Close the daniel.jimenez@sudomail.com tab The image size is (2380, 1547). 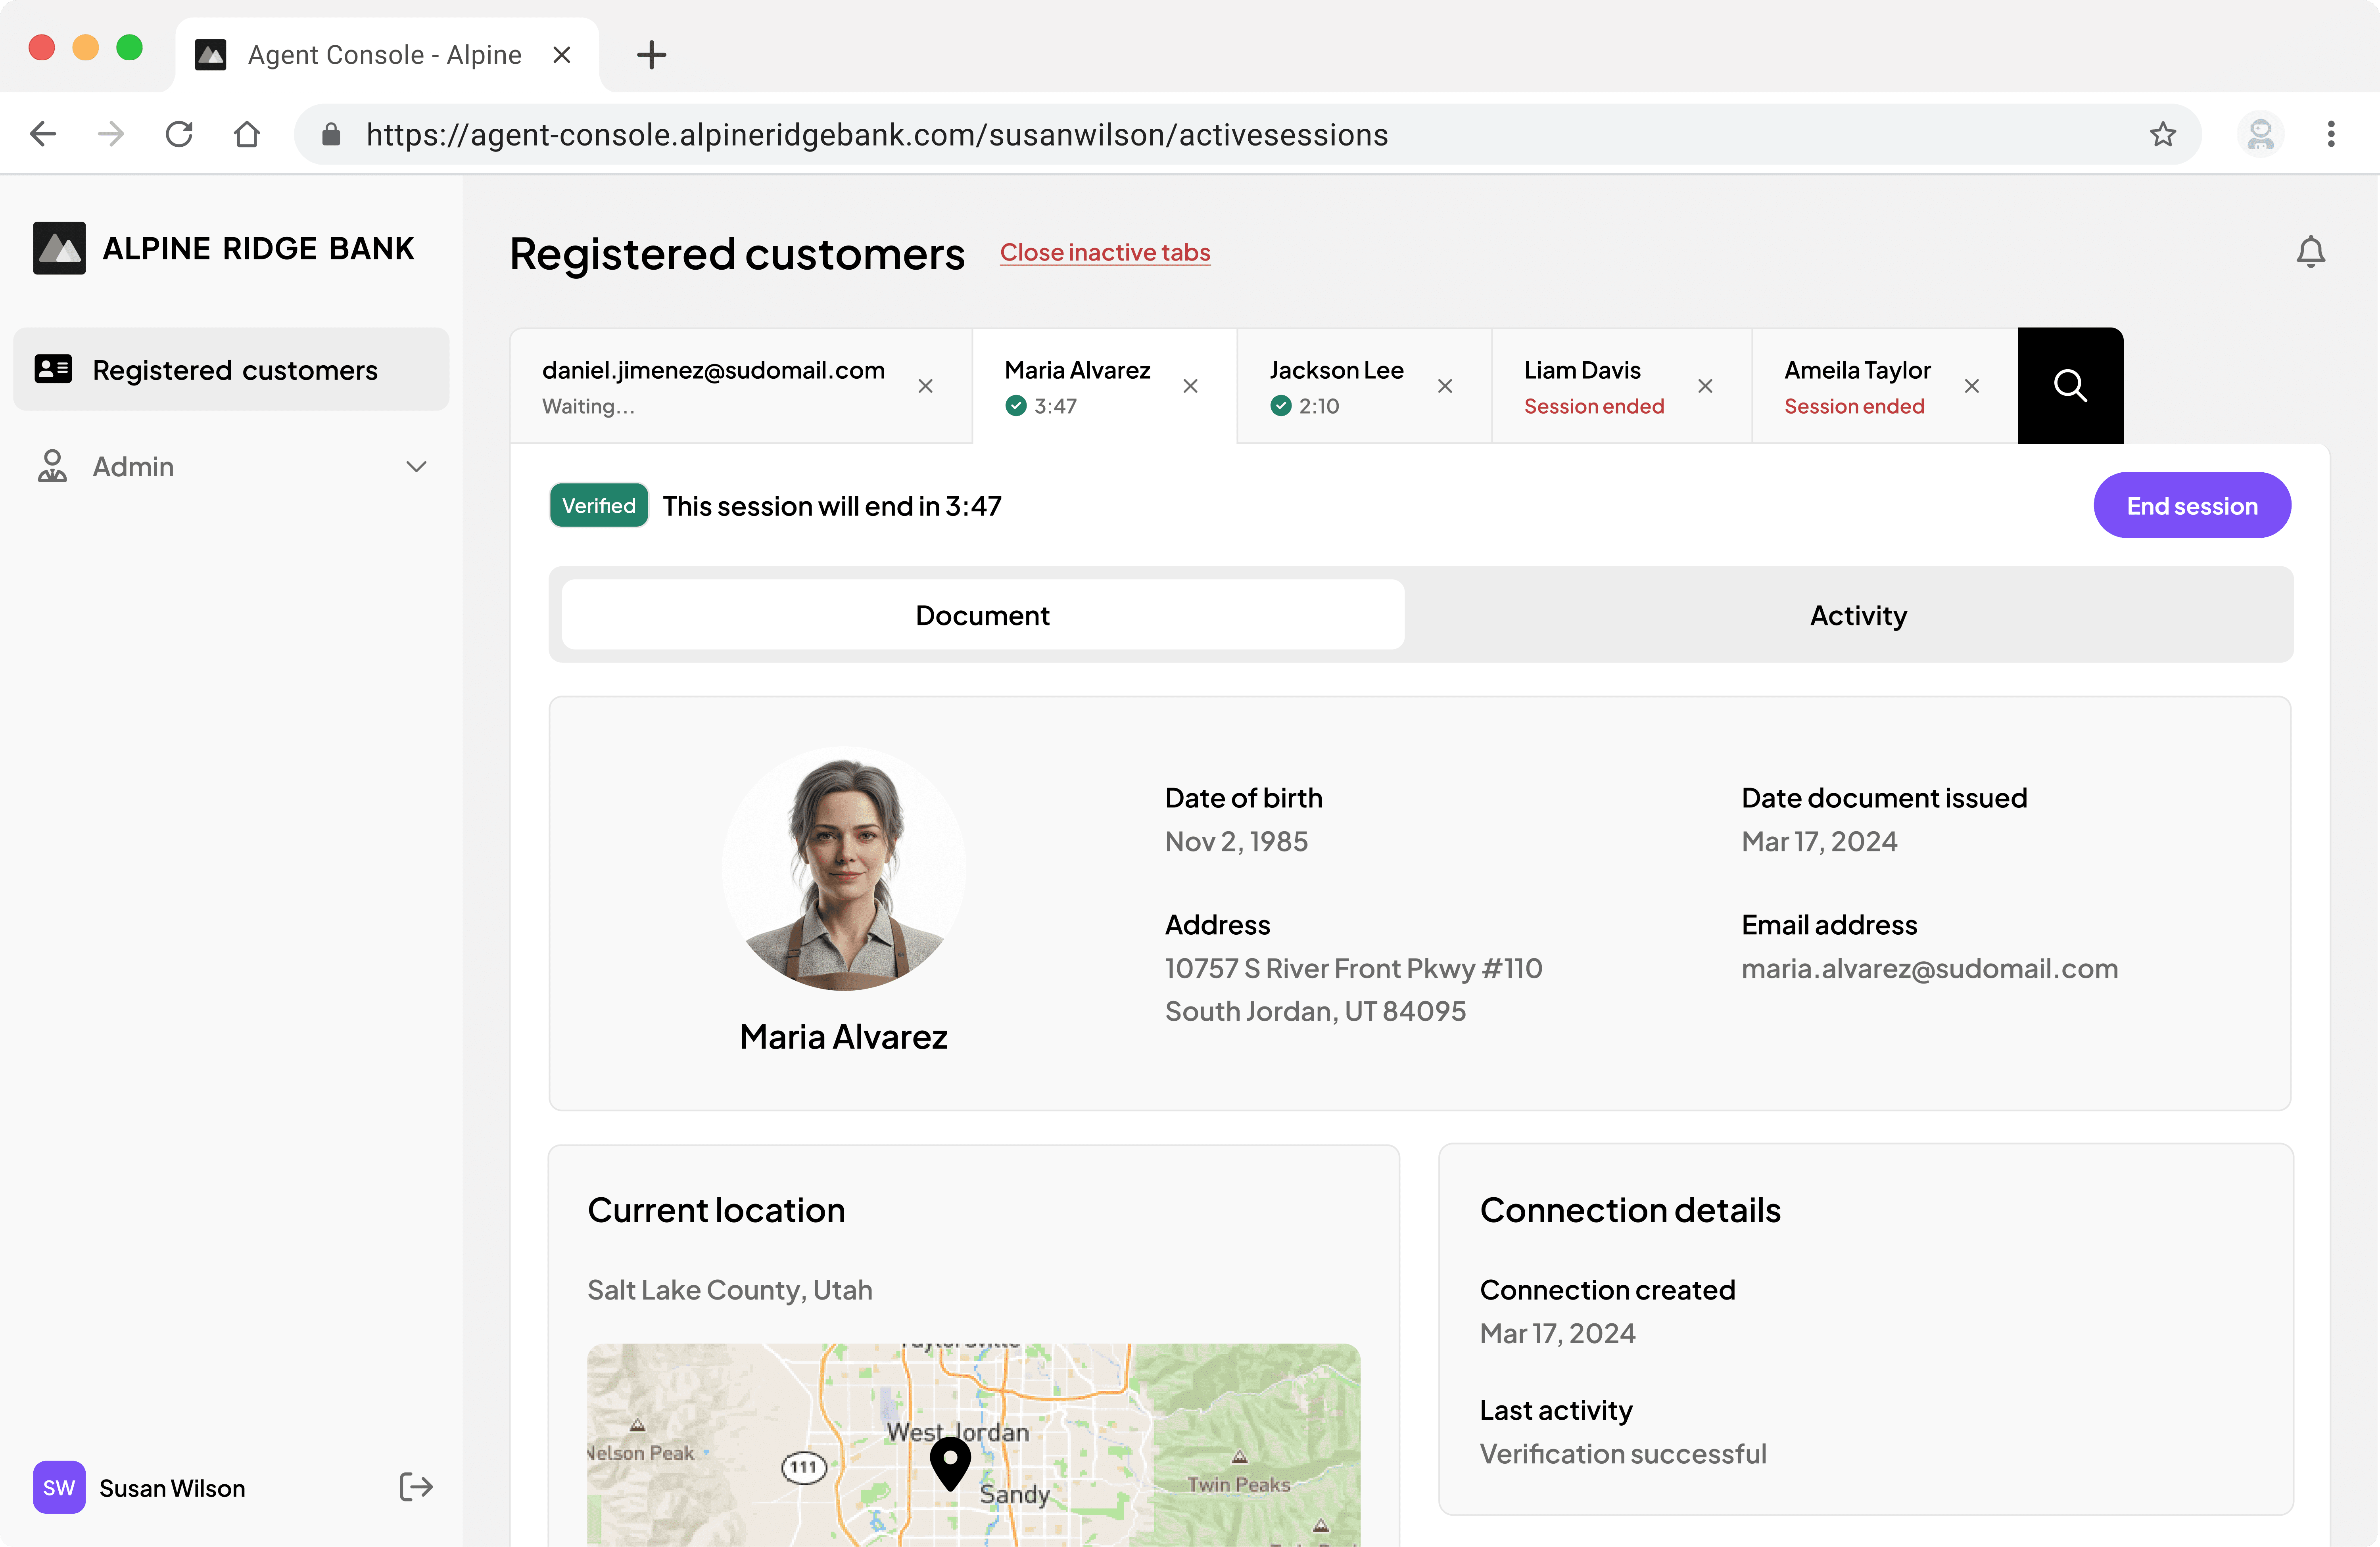[925, 386]
